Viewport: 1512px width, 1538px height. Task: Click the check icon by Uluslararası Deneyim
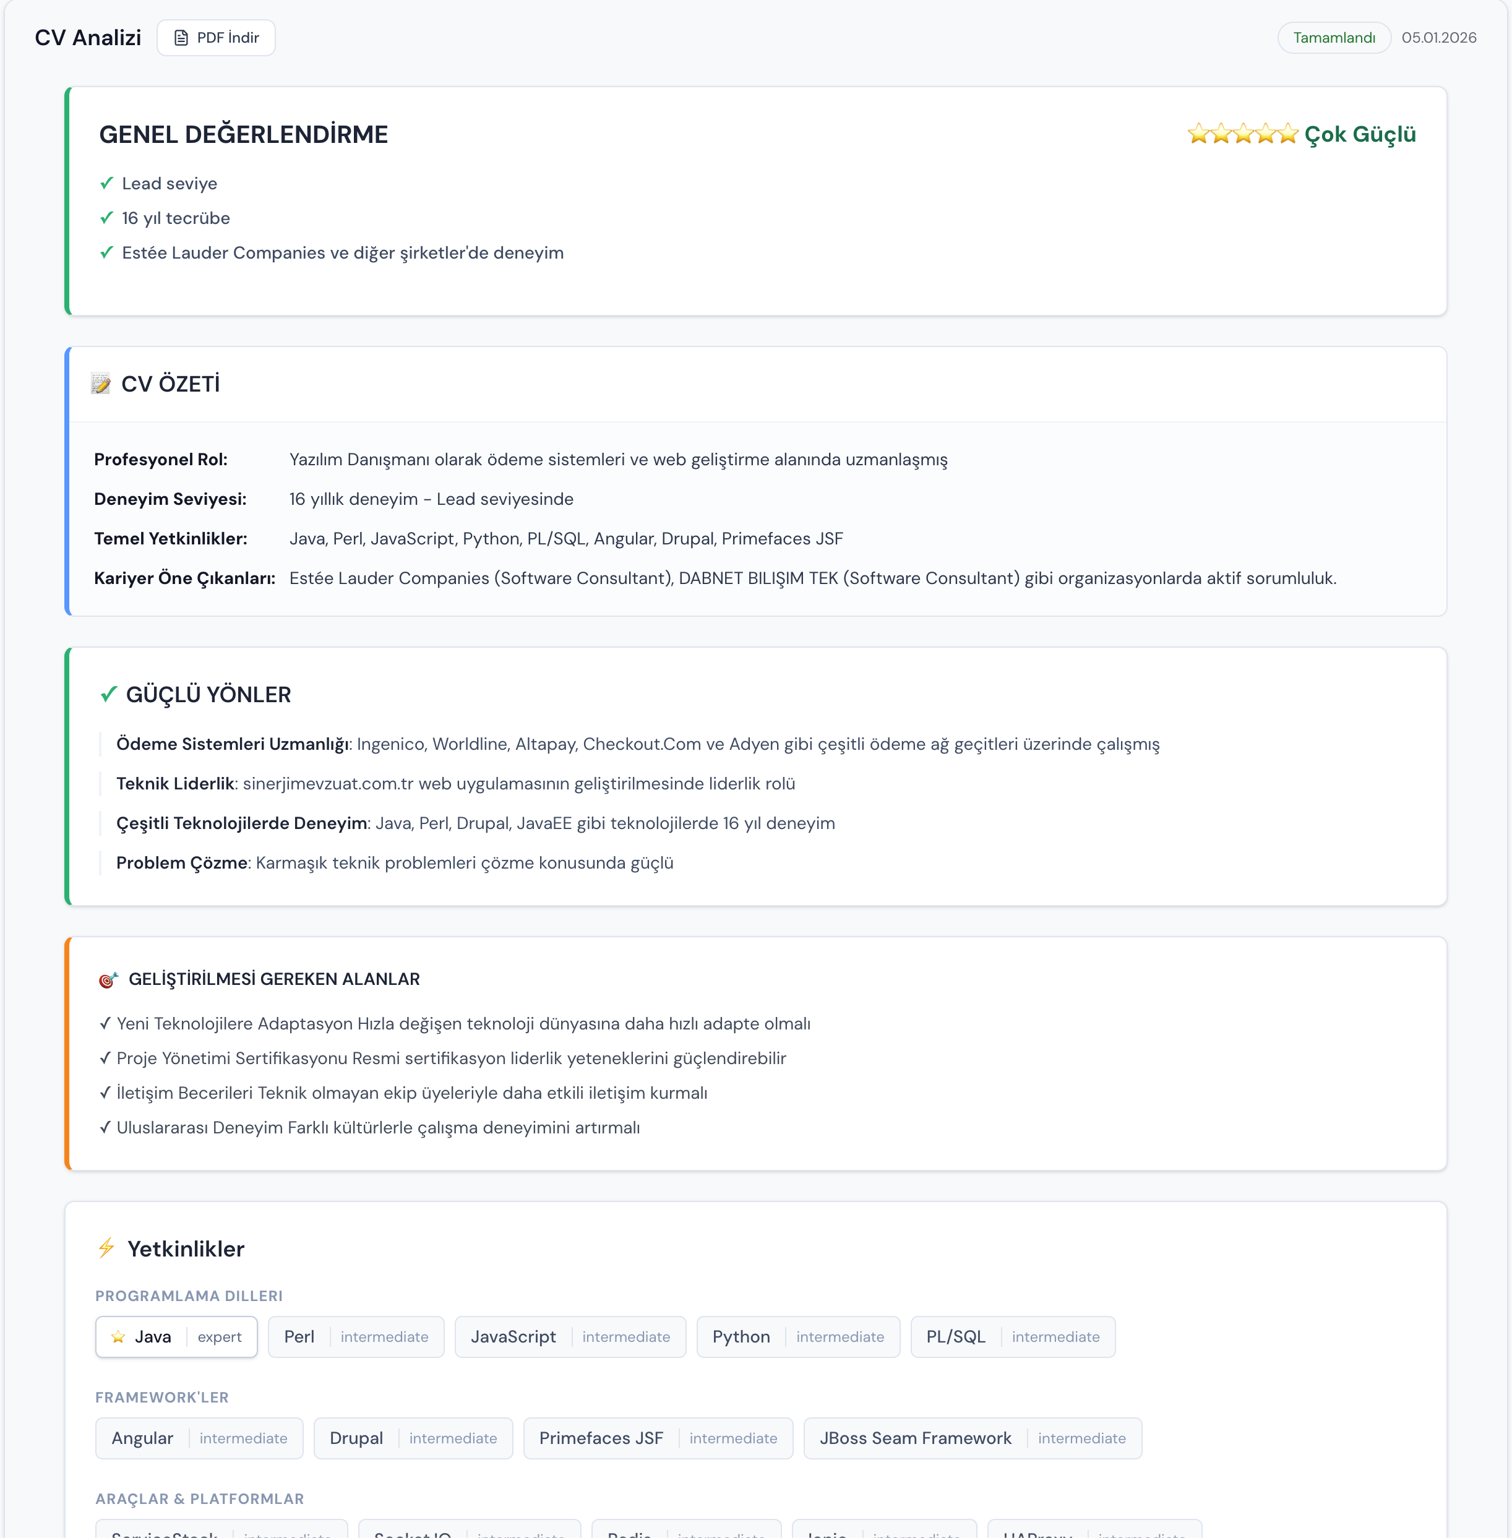pos(105,1127)
